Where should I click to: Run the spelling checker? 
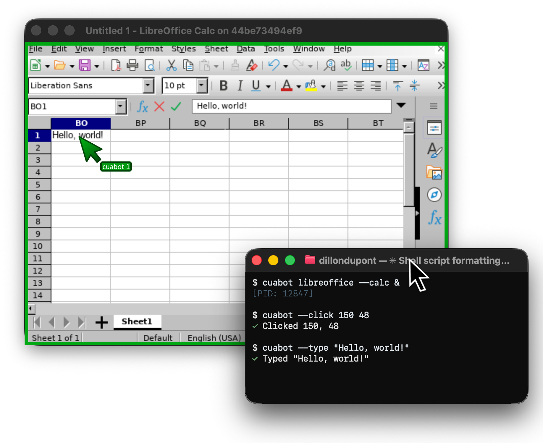(x=346, y=66)
